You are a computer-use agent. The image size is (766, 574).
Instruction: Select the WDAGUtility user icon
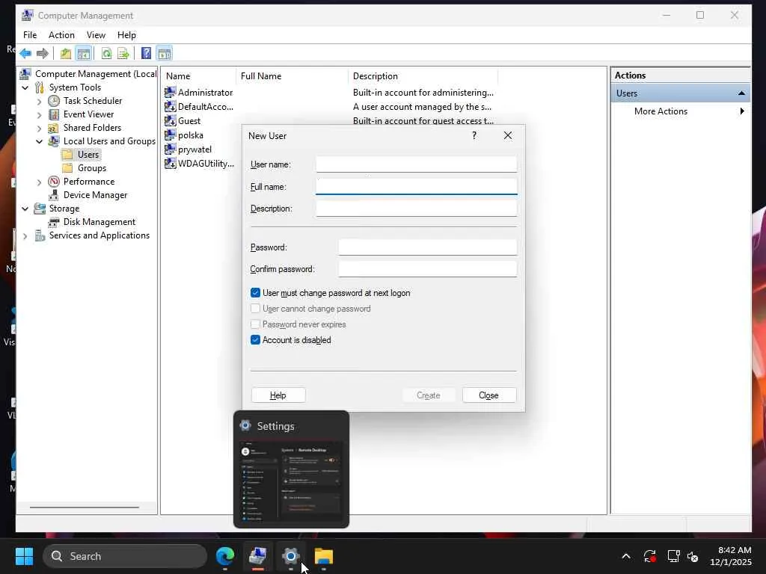pyautogui.click(x=170, y=164)
